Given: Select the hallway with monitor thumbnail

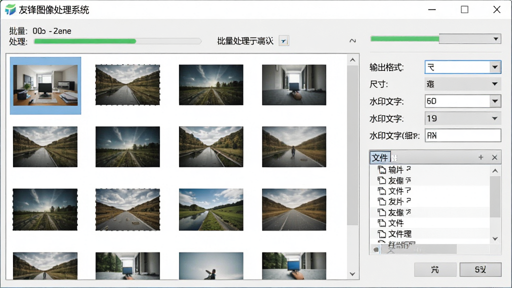Looking at the screenshot, I should tap(294, 85).
